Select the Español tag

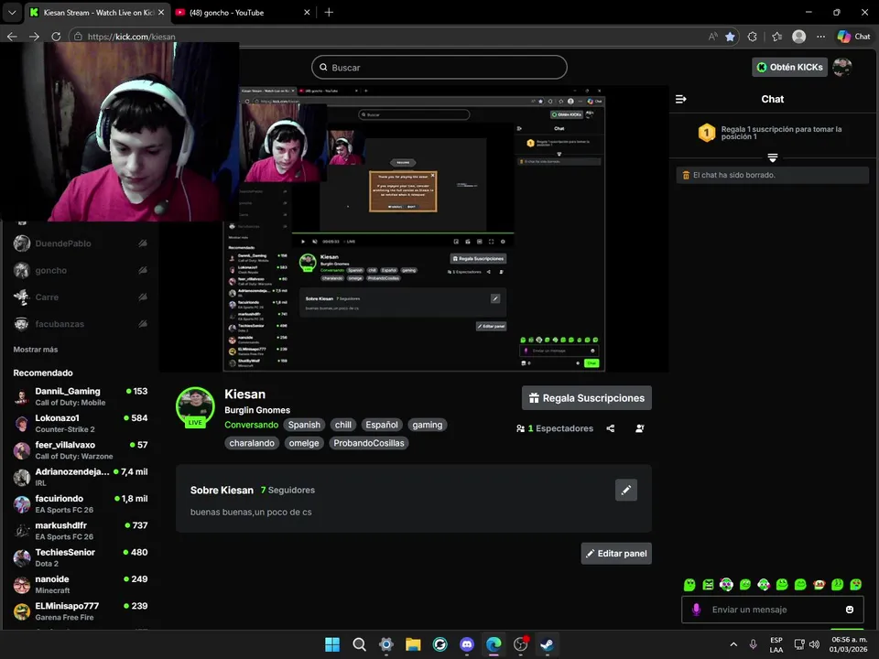tap(382, 426)
